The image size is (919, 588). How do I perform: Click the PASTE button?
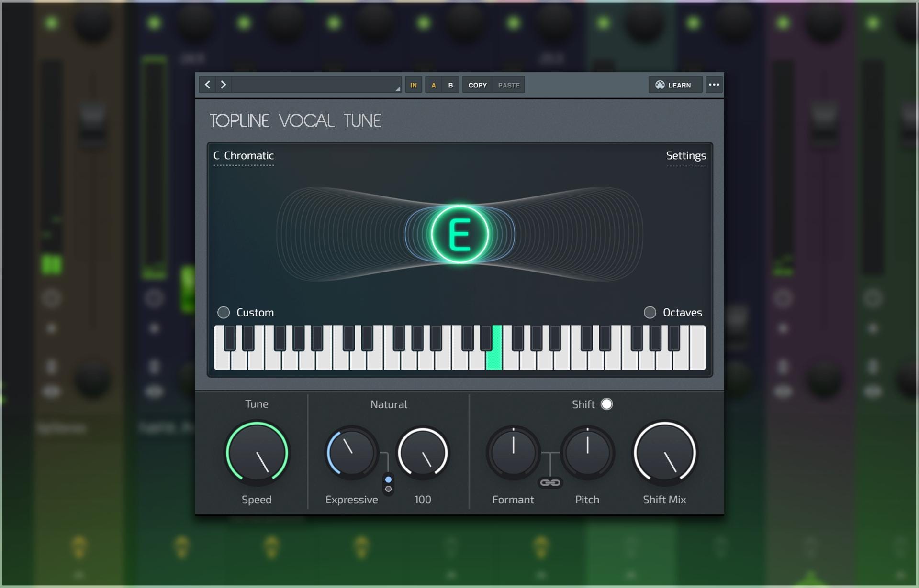pos(509,85)
